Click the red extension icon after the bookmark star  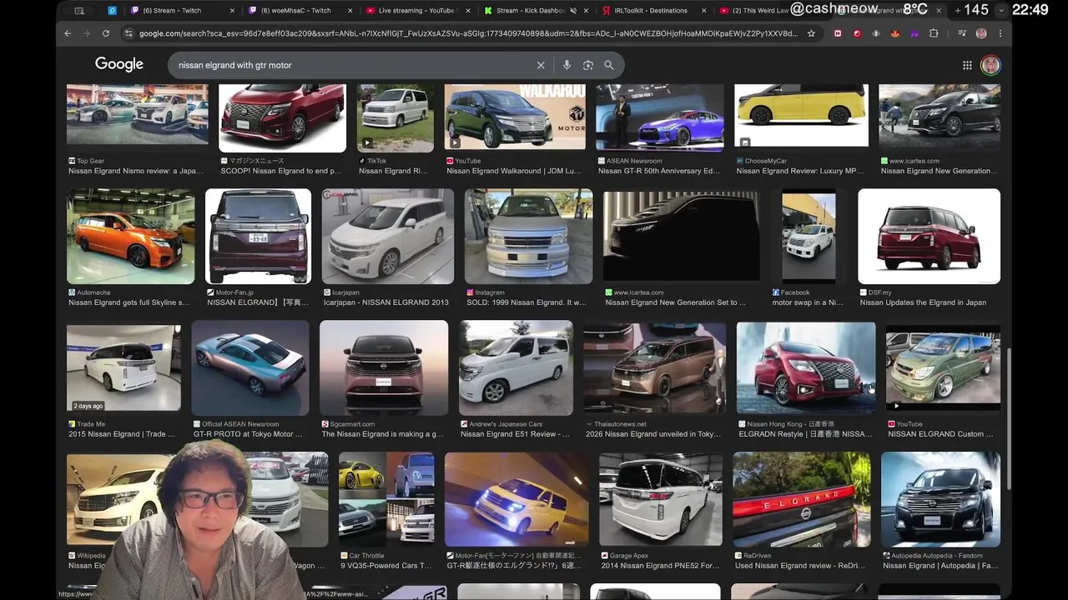click(838, 33)
